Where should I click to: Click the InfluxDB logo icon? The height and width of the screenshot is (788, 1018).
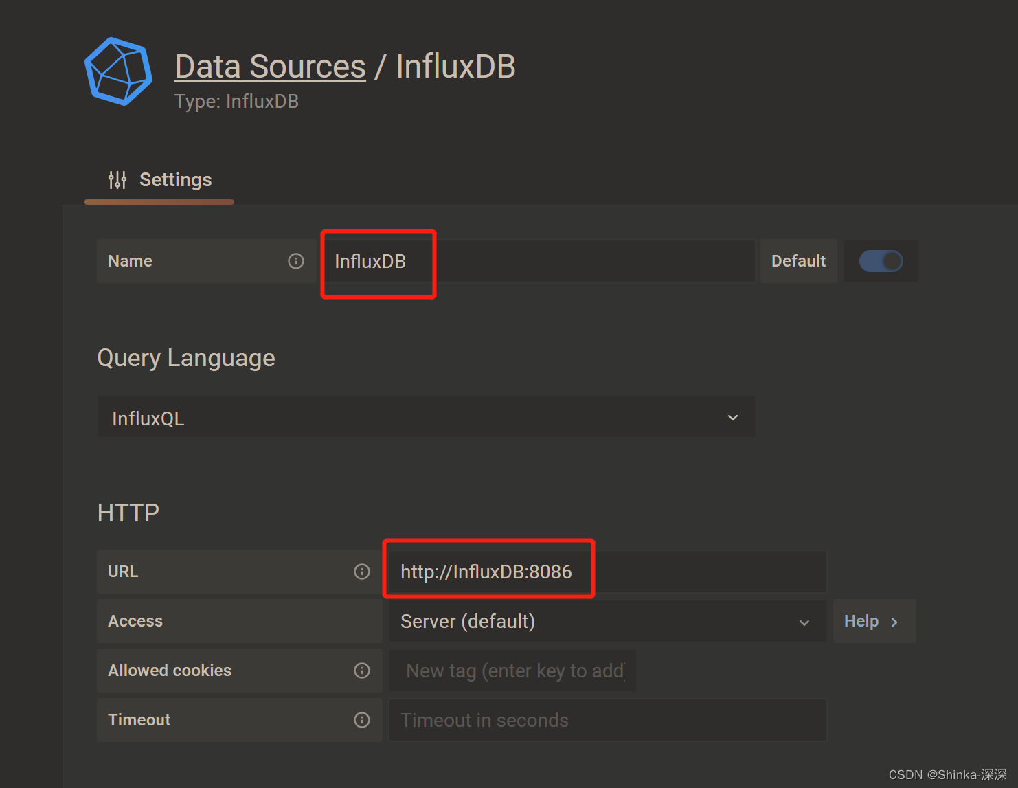click(118, 71)
